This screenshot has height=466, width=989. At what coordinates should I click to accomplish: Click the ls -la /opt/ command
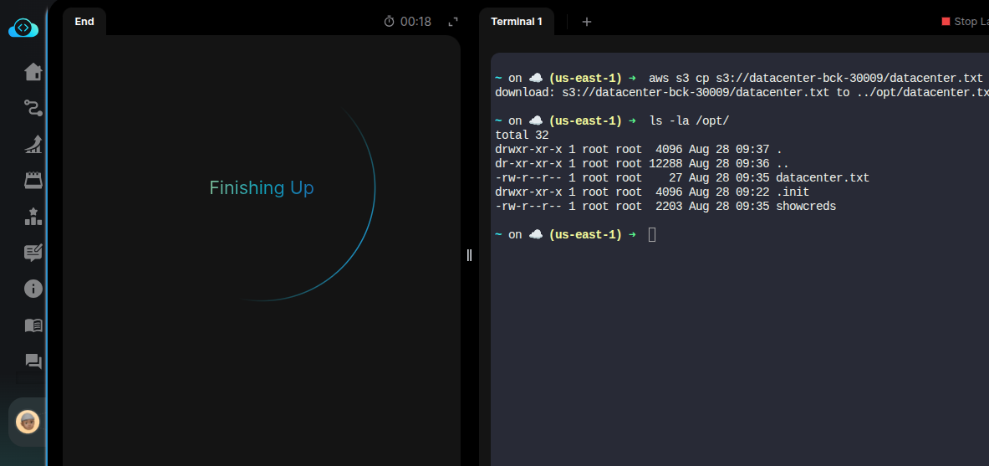pyautogui.click(x=689, y=120)
